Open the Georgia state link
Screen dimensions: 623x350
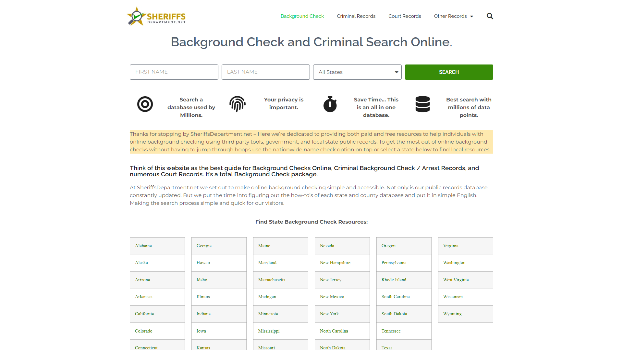(x=204, y=246)
